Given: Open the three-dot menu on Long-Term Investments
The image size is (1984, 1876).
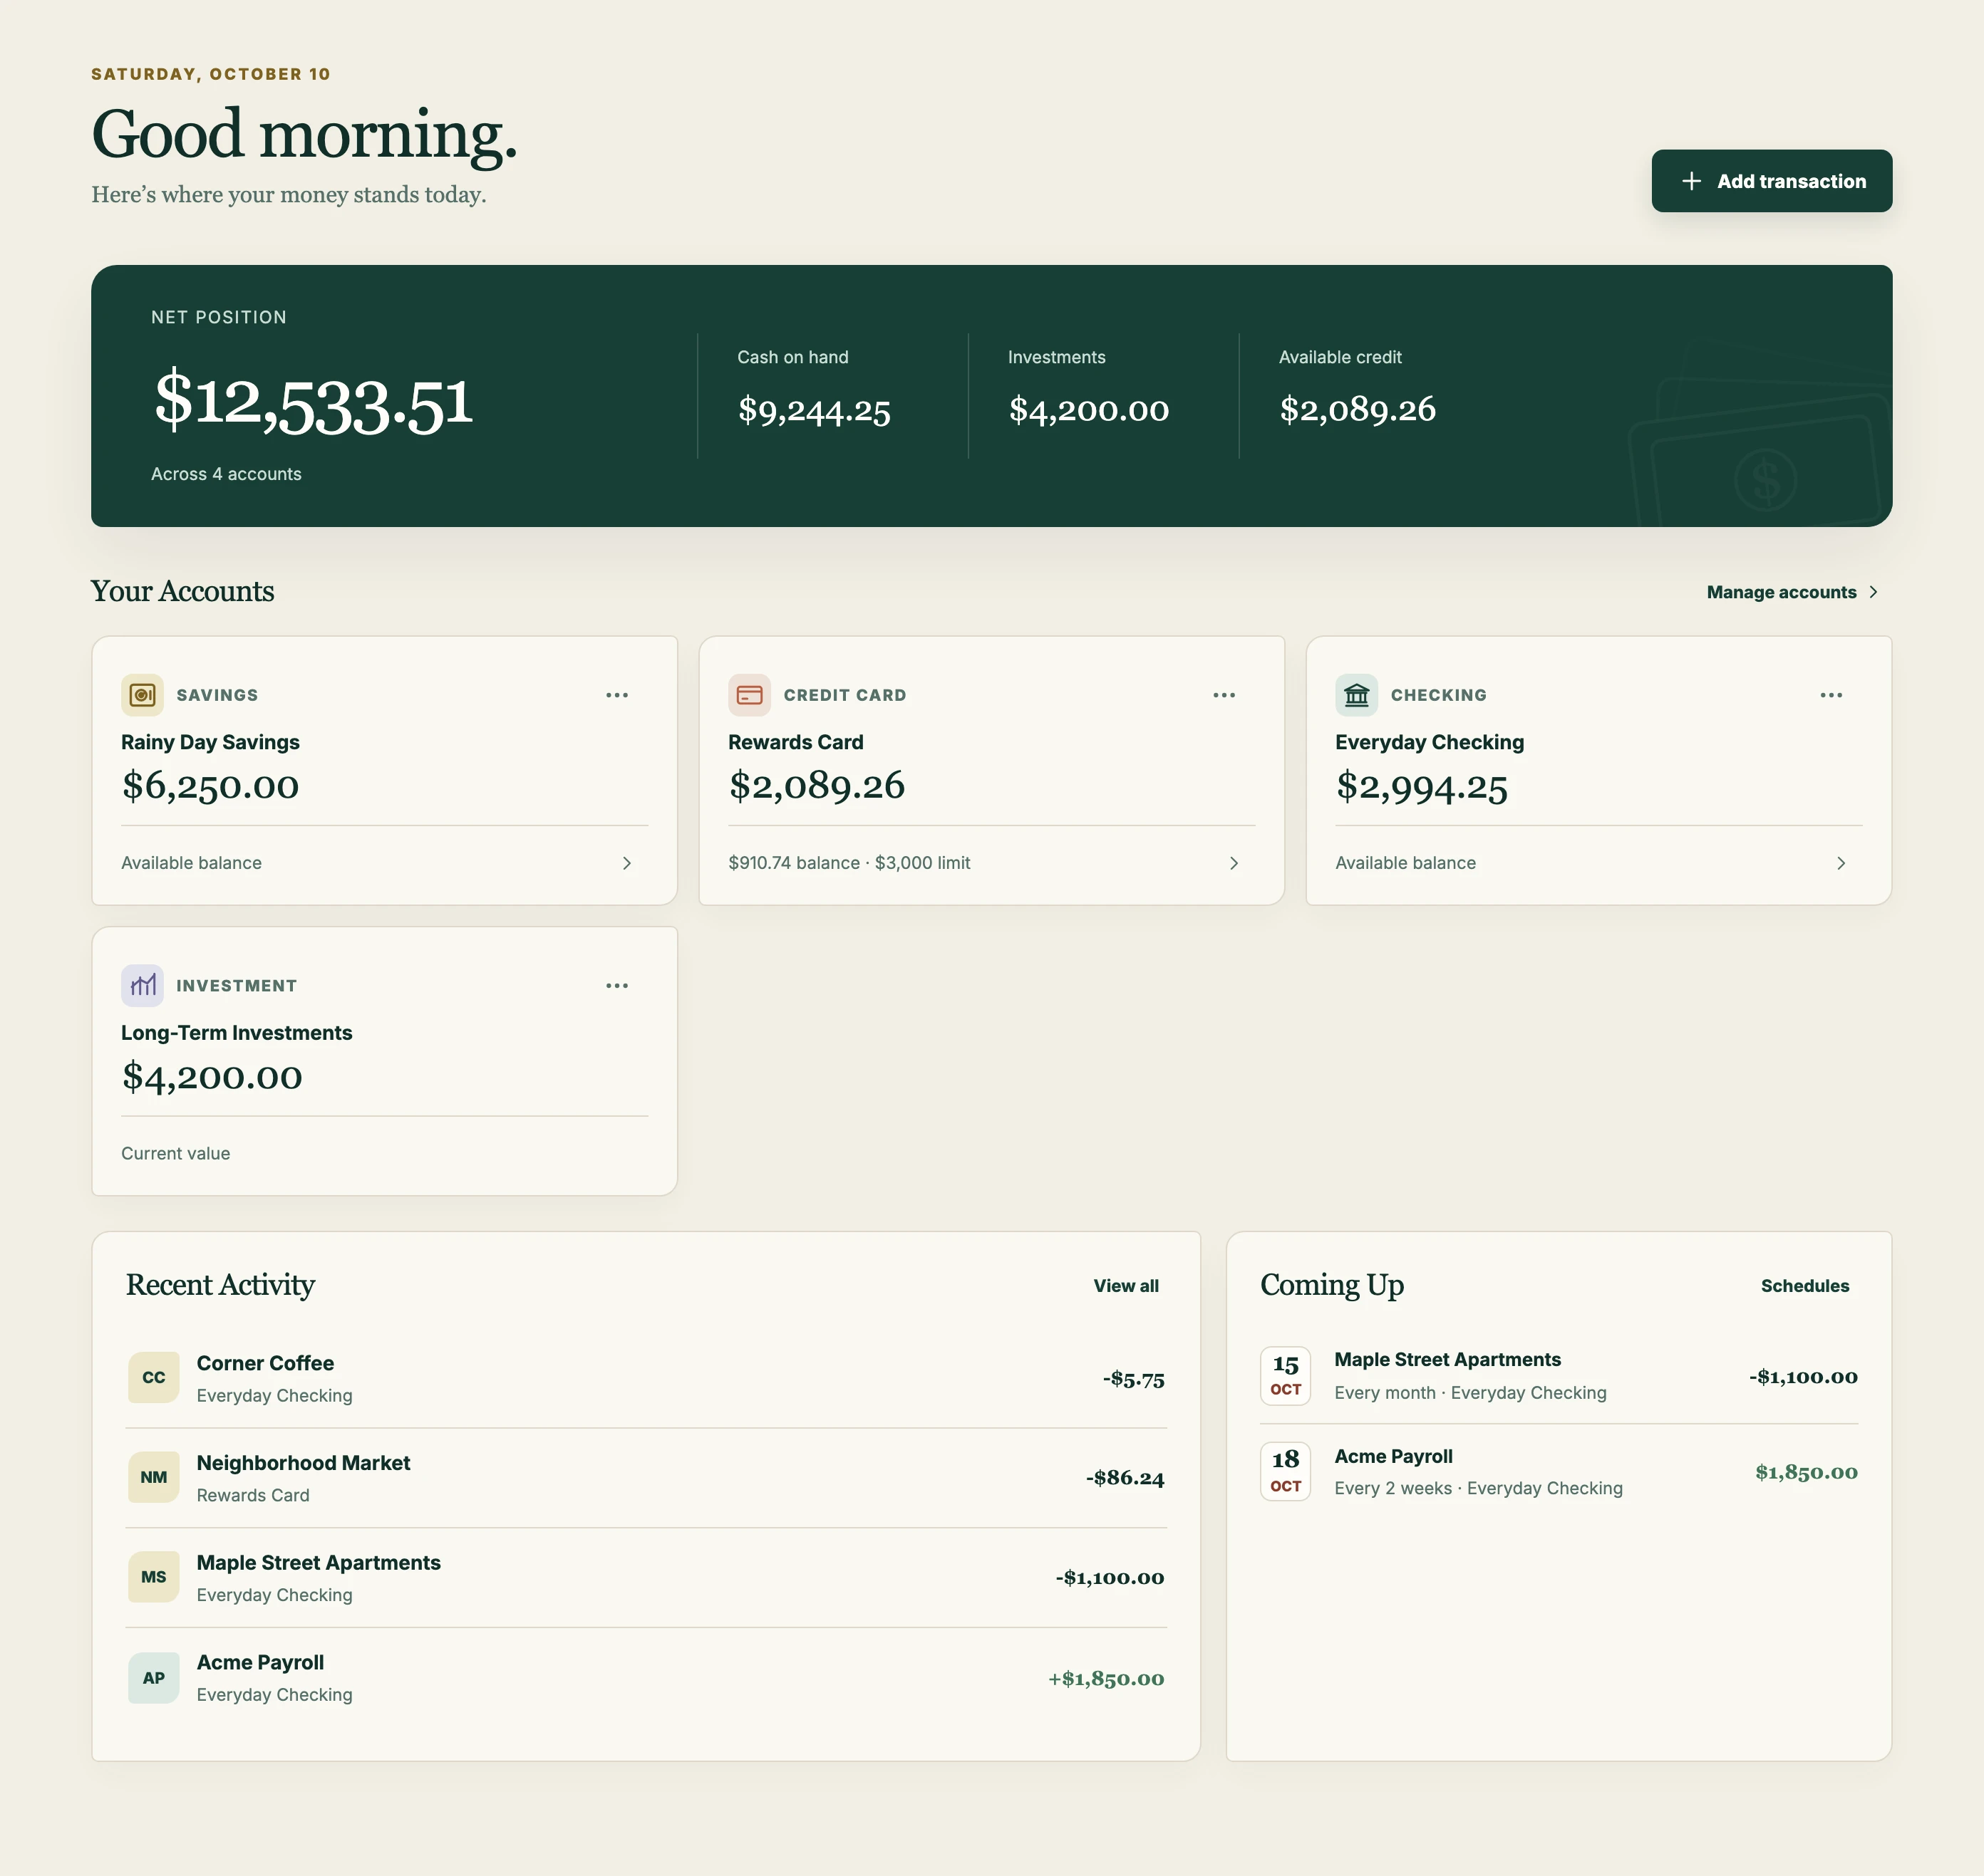Looking at the screenshot, I should click(x=617, y=986).
